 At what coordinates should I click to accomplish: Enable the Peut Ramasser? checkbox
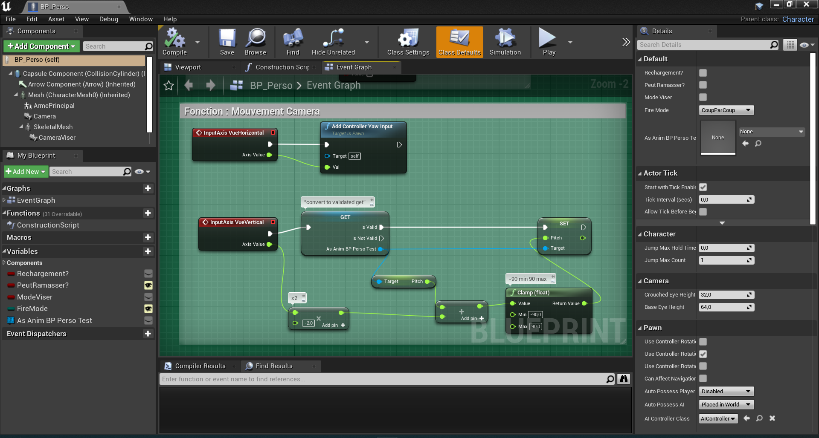point(703,85)
